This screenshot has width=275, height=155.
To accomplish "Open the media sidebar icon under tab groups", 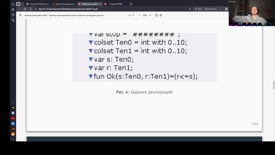I will coord(13,15).
